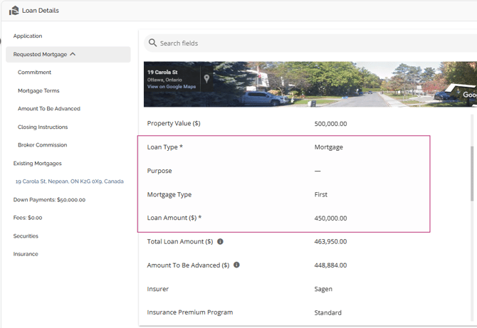Viewport: 477px width, 328px height.
Task: Click info icon beside Total Loan Amount
Action: tap(220, 242)
